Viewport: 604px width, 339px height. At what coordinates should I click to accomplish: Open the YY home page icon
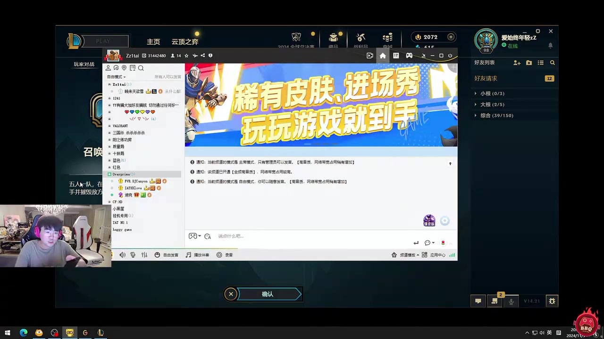click(383, 56)
